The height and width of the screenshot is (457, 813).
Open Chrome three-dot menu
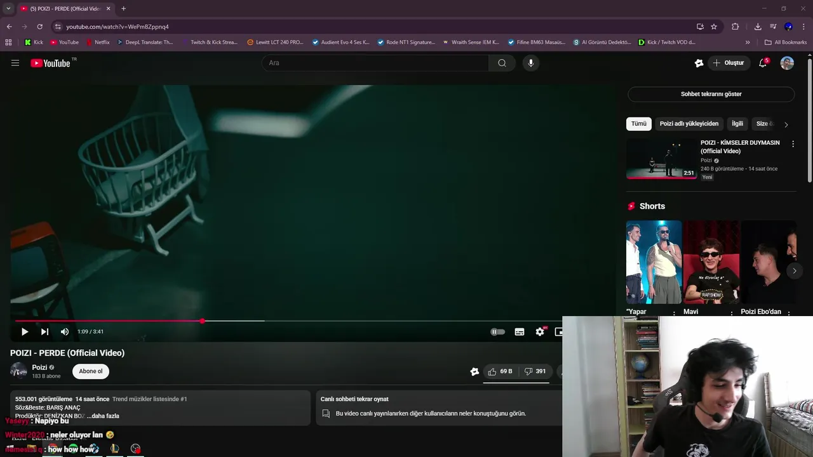[x=804, y=27]
